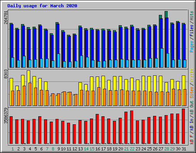The image size is (196, 153).
Task: Click day label 9 on x-axis
Action: pyautogui.click(x=59, y=149)
